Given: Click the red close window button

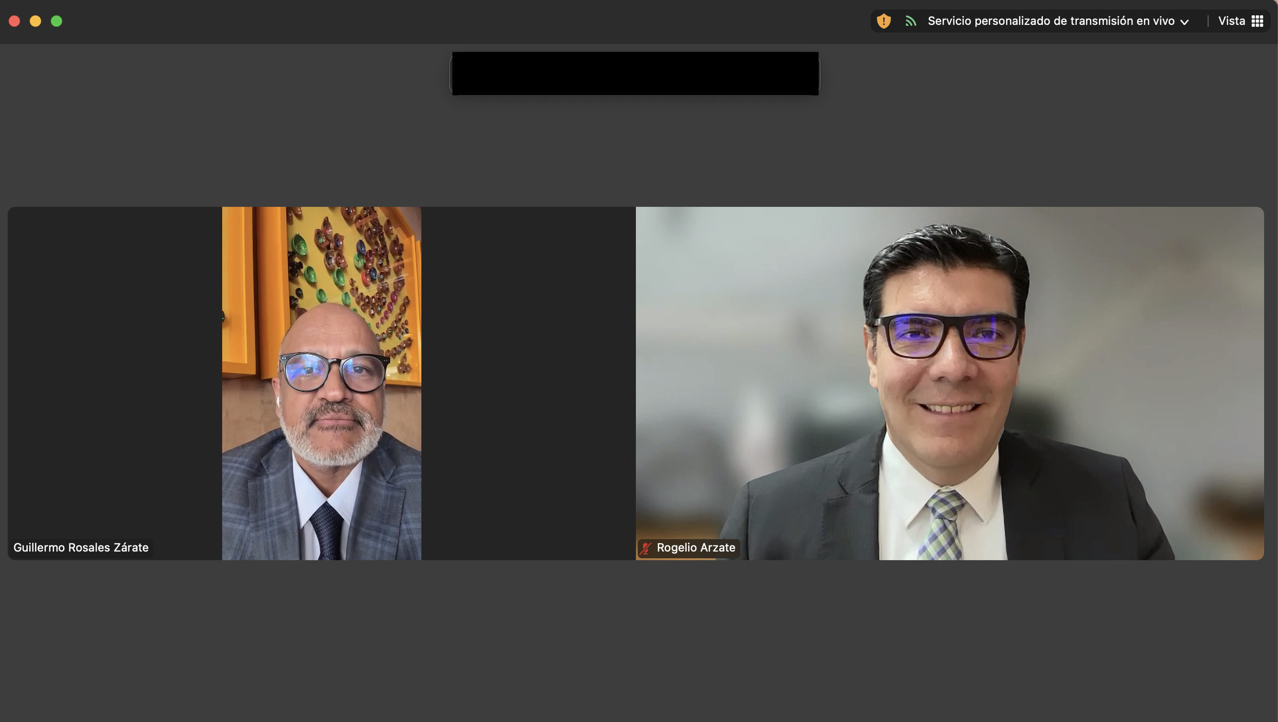Looking at the screenshot, I should tap(14, 21).
